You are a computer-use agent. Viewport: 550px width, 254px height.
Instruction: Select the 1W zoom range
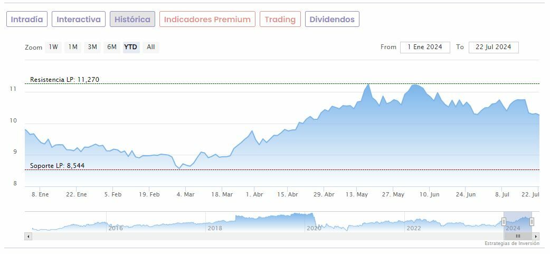[53, 47]
